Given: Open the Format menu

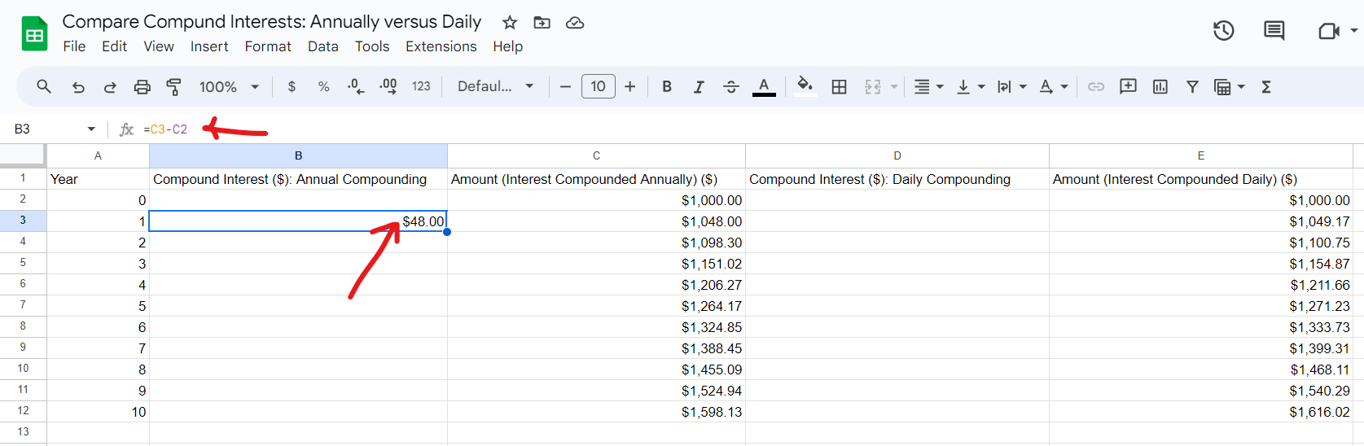Looking at the screenshot, I should pos(268,46).
